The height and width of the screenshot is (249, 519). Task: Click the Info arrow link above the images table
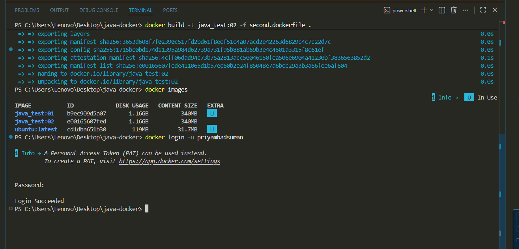[445, 97]
